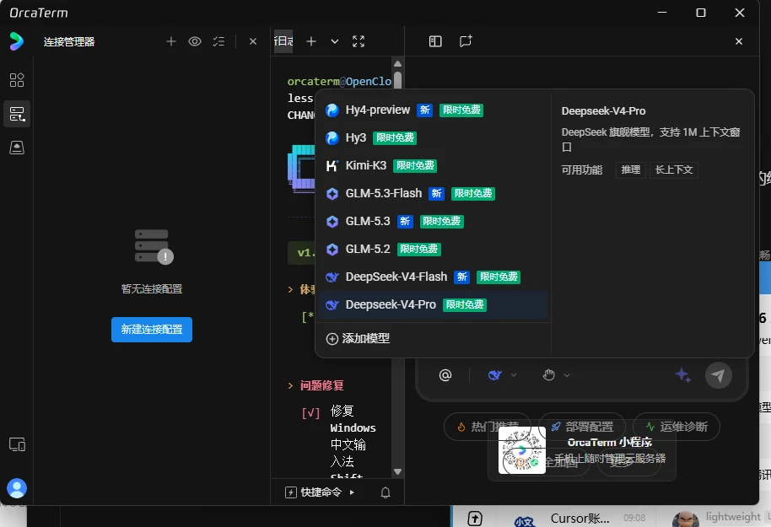Click the sparkle enhance prompt icon

682,375
